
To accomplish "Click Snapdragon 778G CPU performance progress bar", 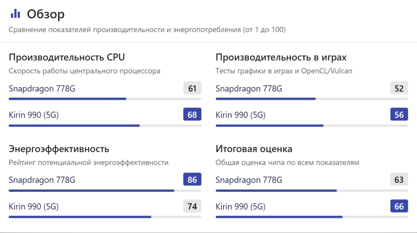I will click(105, 99).
